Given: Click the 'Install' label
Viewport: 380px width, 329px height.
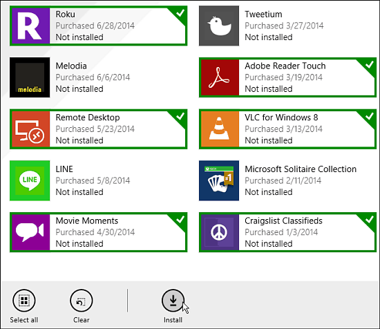Looking at the screenshot, I should pos(173,320).
